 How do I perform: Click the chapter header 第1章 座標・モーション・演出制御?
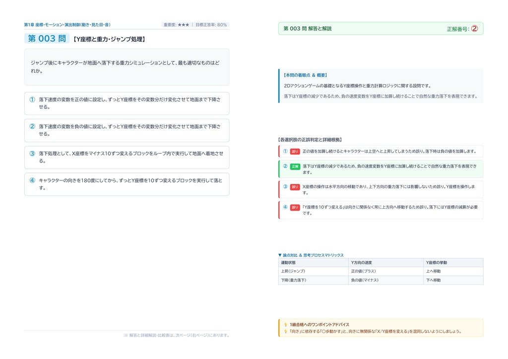pyautogui.click(x=67, y=25)
